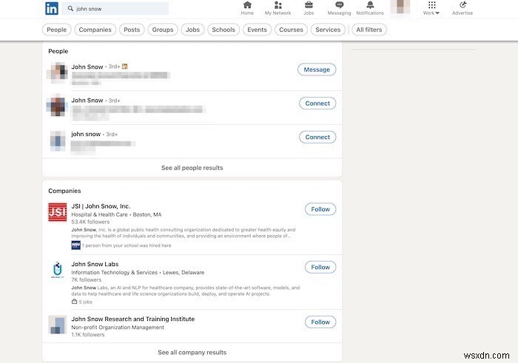Filter results by Courses
Screen dimensions: 518x363
291,30
